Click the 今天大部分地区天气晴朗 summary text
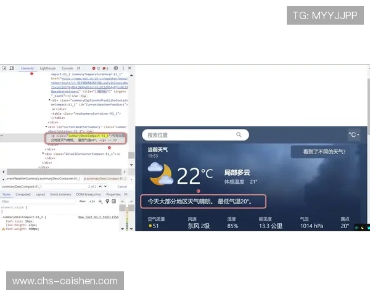 (x=200, y=202)
